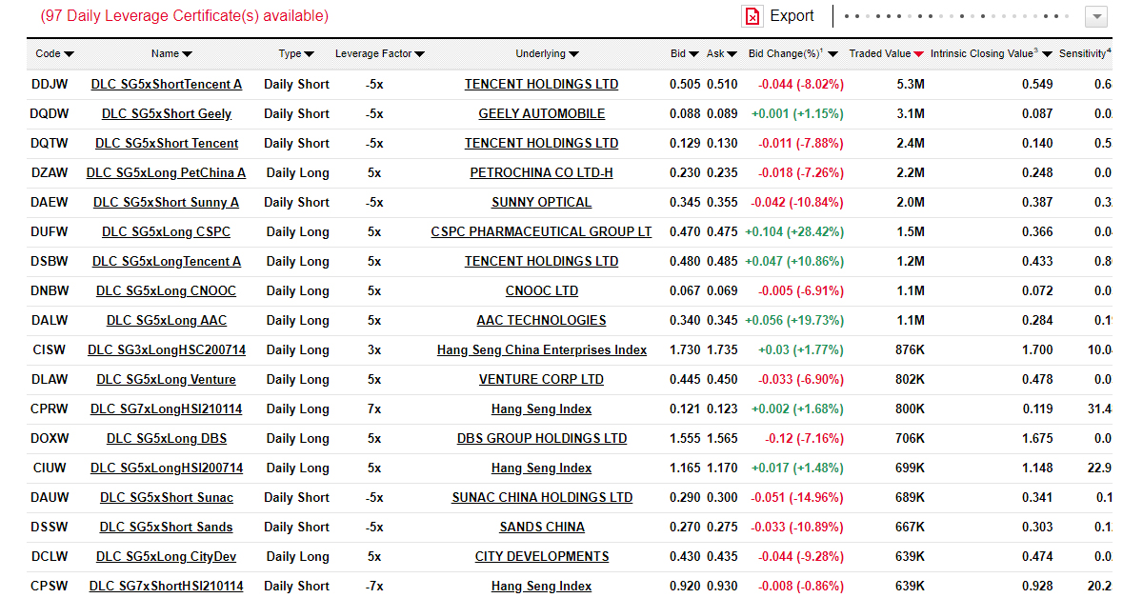Image resolution: width=1143 pixels, height=598 pixels.
Task: Open the column selector dropdown arrow button
Action: (x=1095, y=17)
